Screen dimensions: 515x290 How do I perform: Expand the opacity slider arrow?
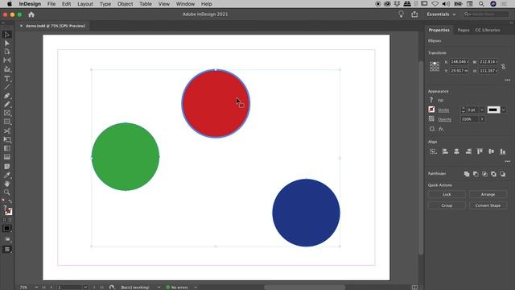(482, 119)
